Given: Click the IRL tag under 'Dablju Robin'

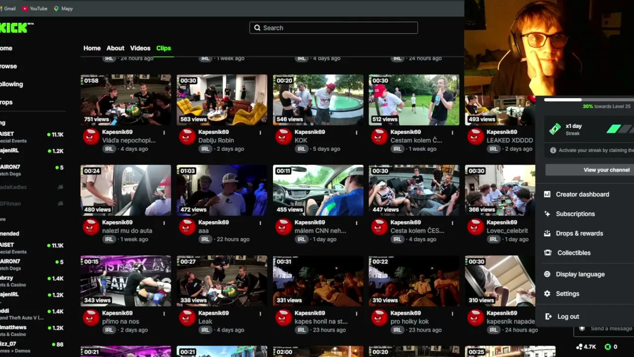Looking at the screenshot, I should click(x=205, y=149).
